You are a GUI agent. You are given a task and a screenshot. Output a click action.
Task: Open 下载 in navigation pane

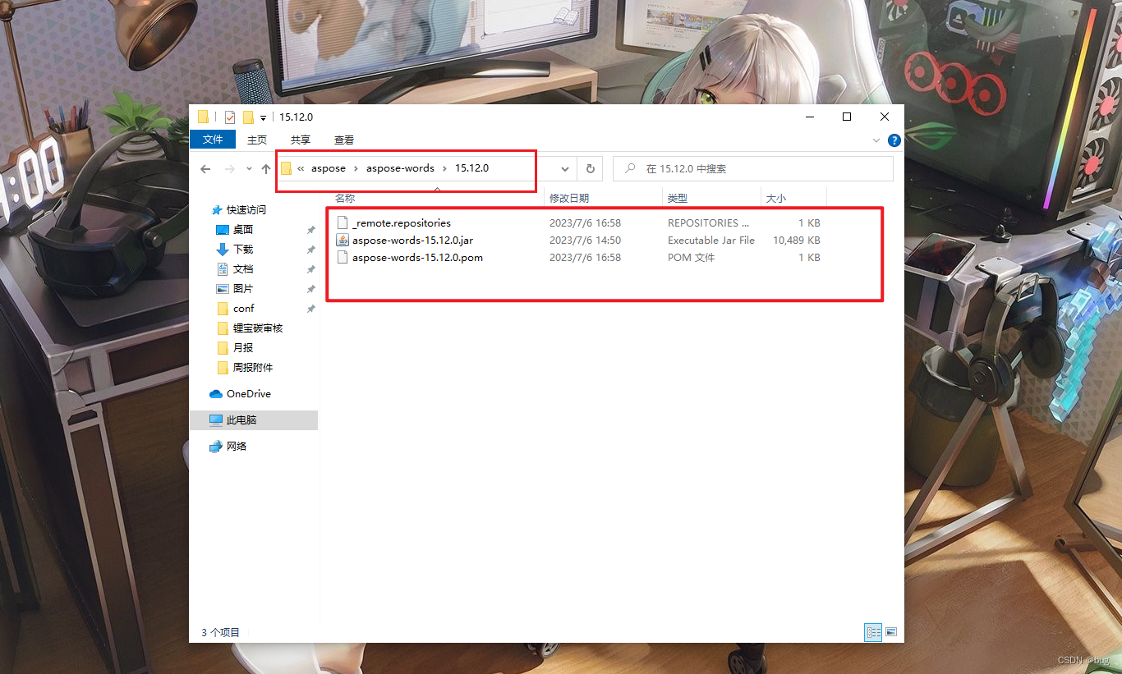(243, 249)
